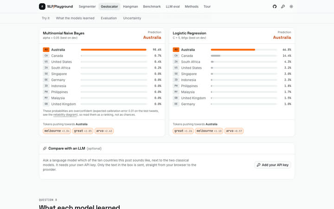The width and height of the screenshot is (334, 209).
Task: Jump to the Evaluation section
Action: (109, 18)
